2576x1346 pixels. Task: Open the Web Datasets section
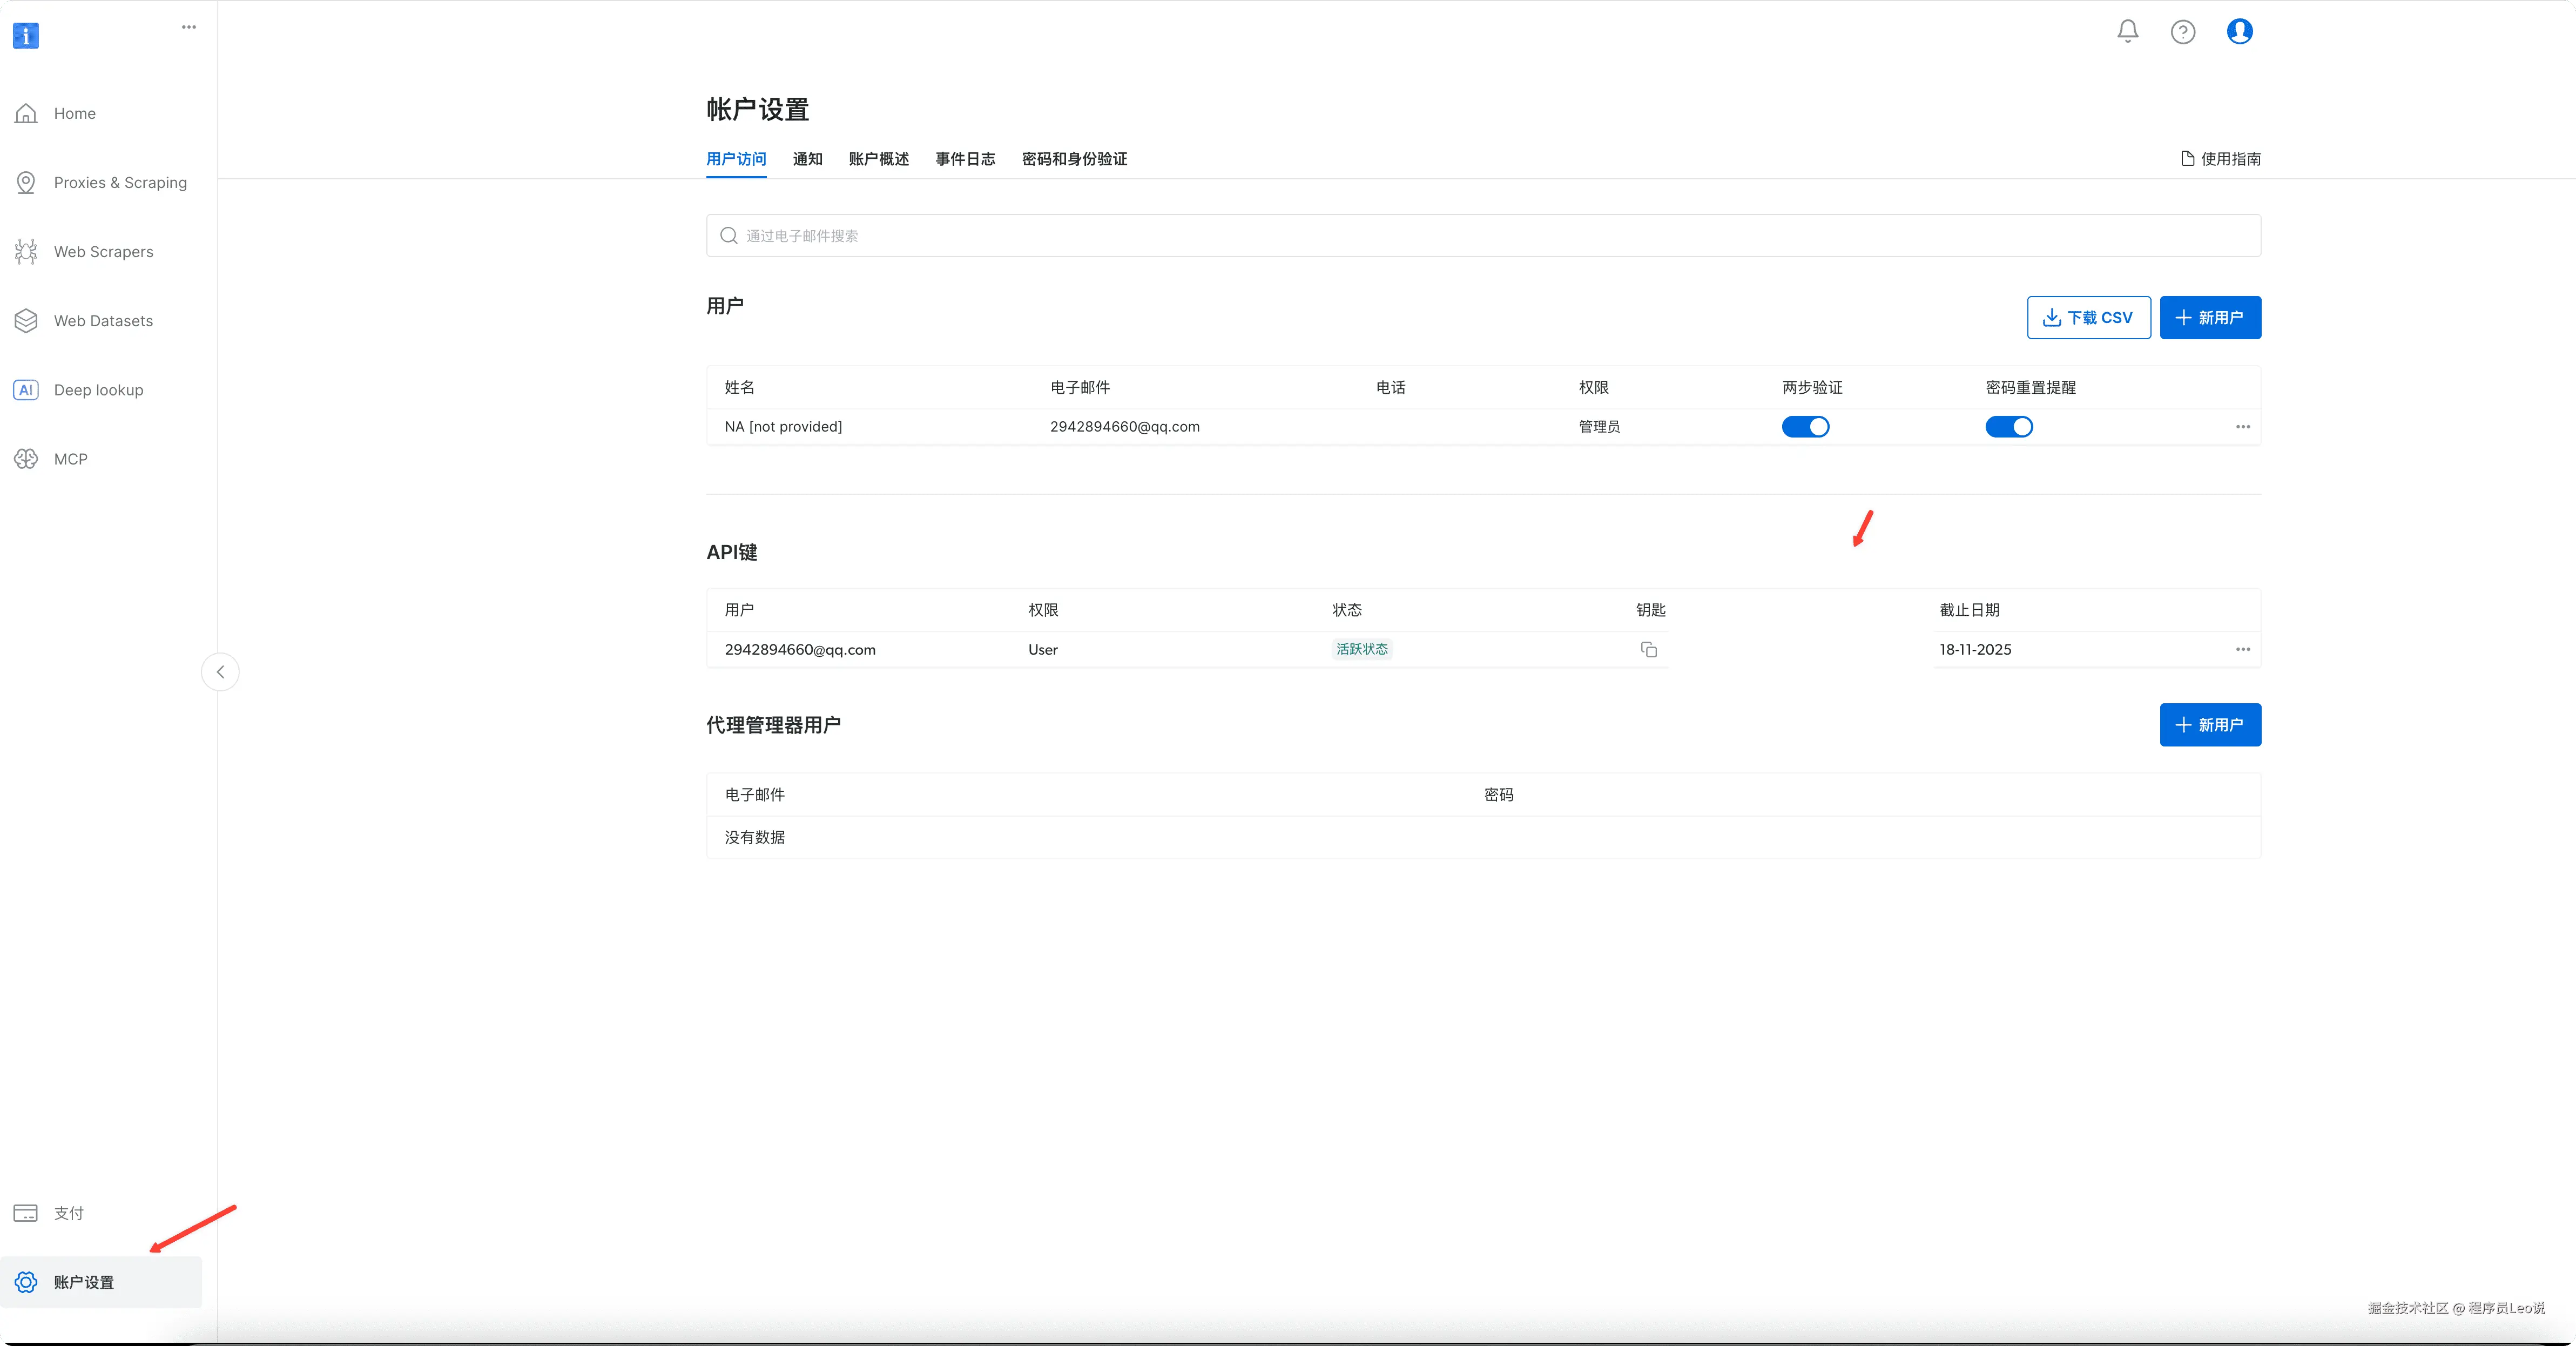coord(105,320)
